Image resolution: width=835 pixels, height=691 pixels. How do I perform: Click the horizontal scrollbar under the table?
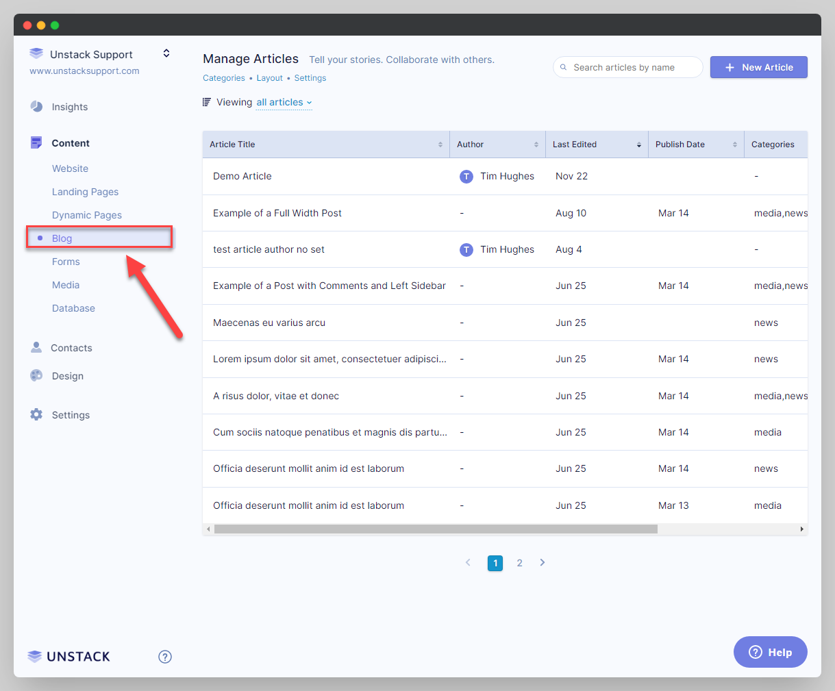[x=436, y=529]
